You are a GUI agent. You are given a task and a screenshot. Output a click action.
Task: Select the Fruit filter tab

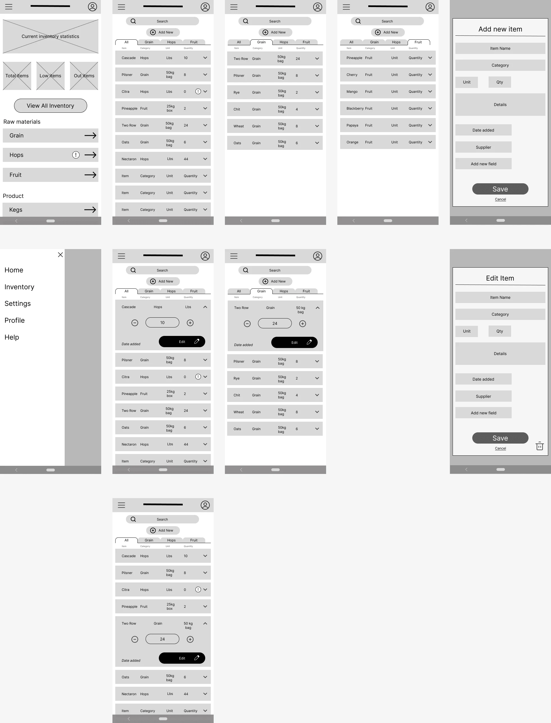419,42
